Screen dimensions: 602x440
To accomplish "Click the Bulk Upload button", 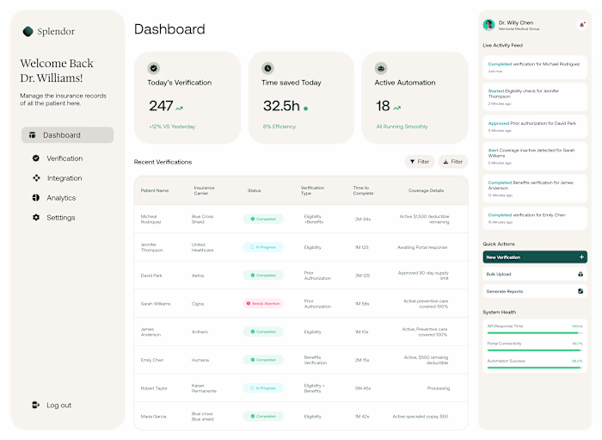I will 535,274.
